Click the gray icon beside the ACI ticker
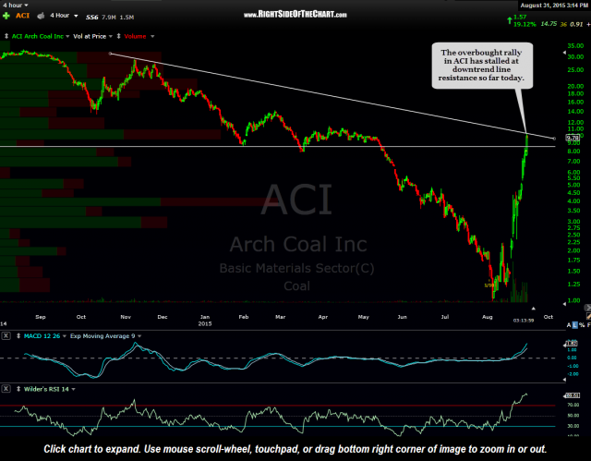Image resolution: width=591 pixels, height=461 pixels. [40, 16]
